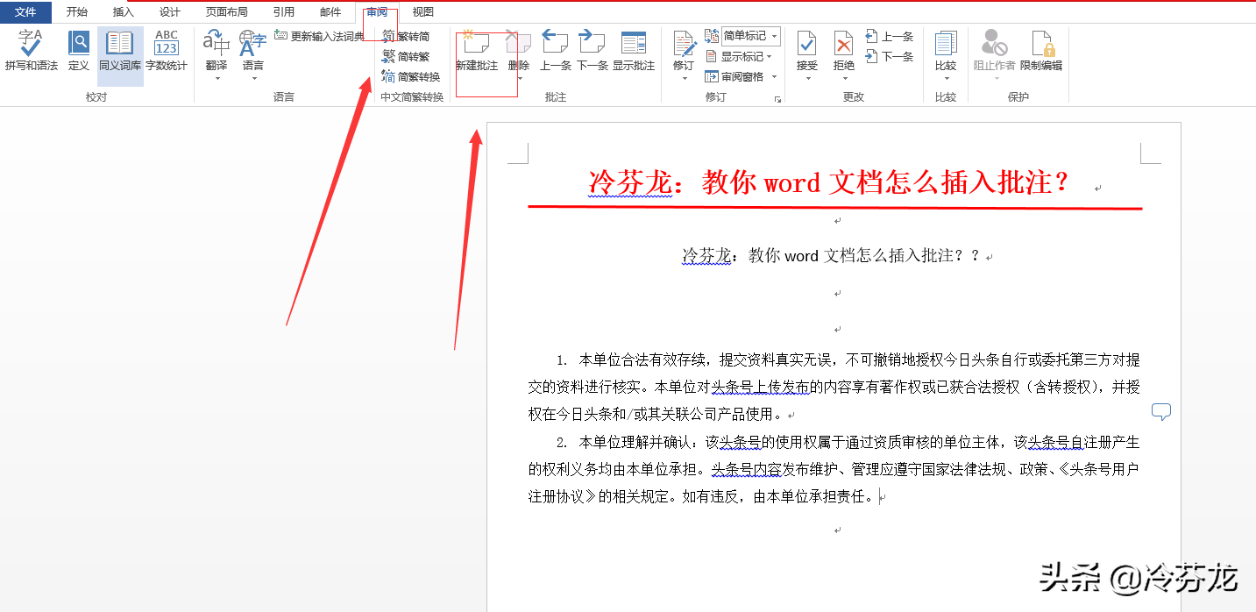Screen dimensions: 1256x612
Task: Expand Show Markup (显示标记) dropdown
Action: point(740,56)
